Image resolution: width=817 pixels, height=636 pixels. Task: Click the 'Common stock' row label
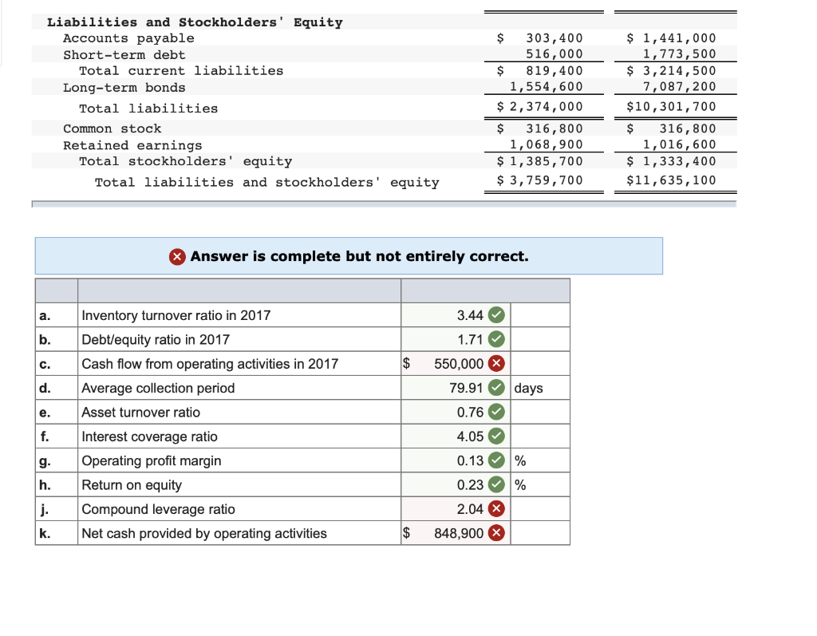(112, 128)
